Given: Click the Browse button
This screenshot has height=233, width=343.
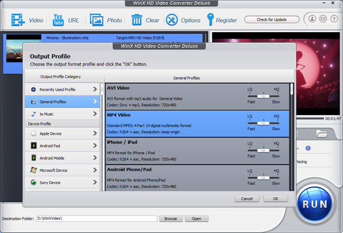Looking at the screenshot, I should [170, 219].
